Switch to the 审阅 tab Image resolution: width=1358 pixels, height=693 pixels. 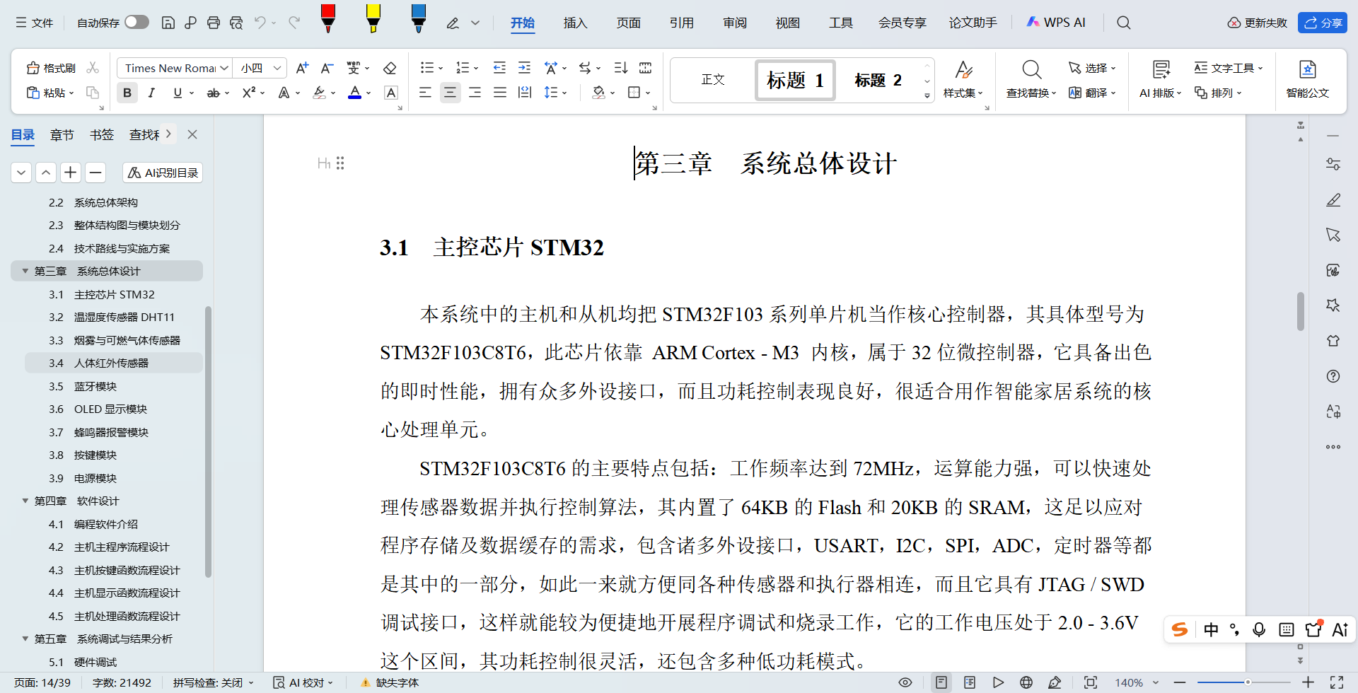(x=735, y=23)
